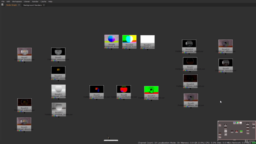
Task: Open the File menu
Action: point(3,2)
